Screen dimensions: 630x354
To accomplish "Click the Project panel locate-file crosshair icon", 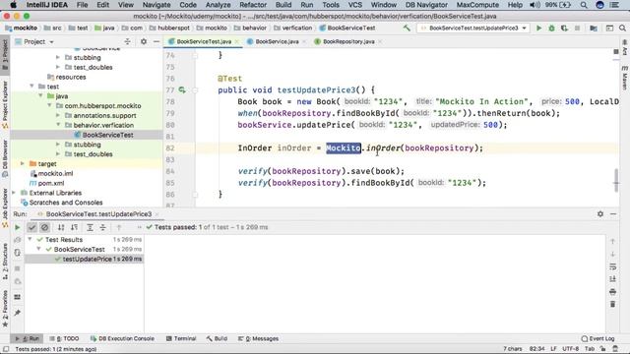I will [127, 41].
